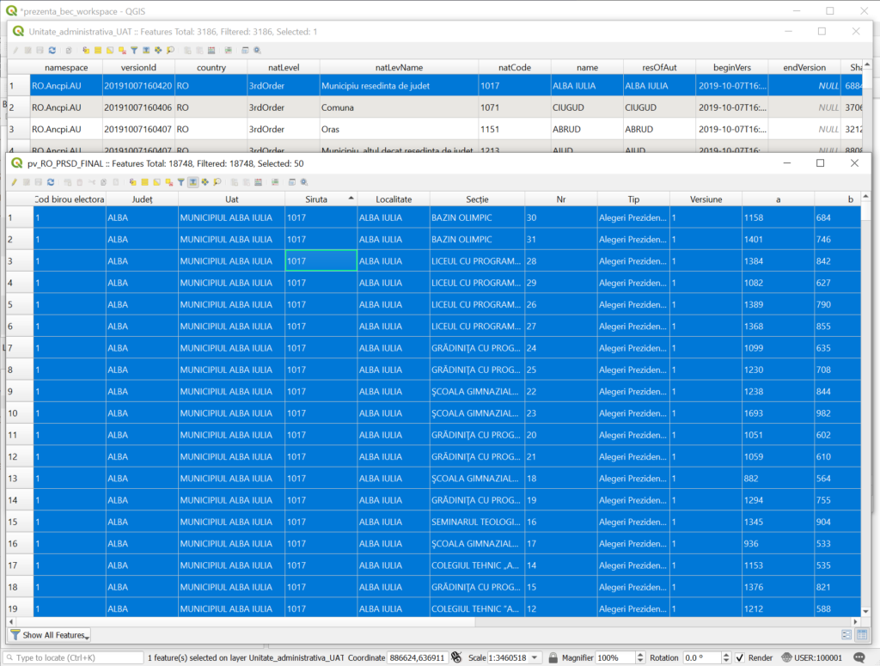Click the vertical scrollbar down arrow in pv_RO_PRSD_FINAL
Image resolution: width=880 pixels, height=666 pixels.
pos(865,612)
